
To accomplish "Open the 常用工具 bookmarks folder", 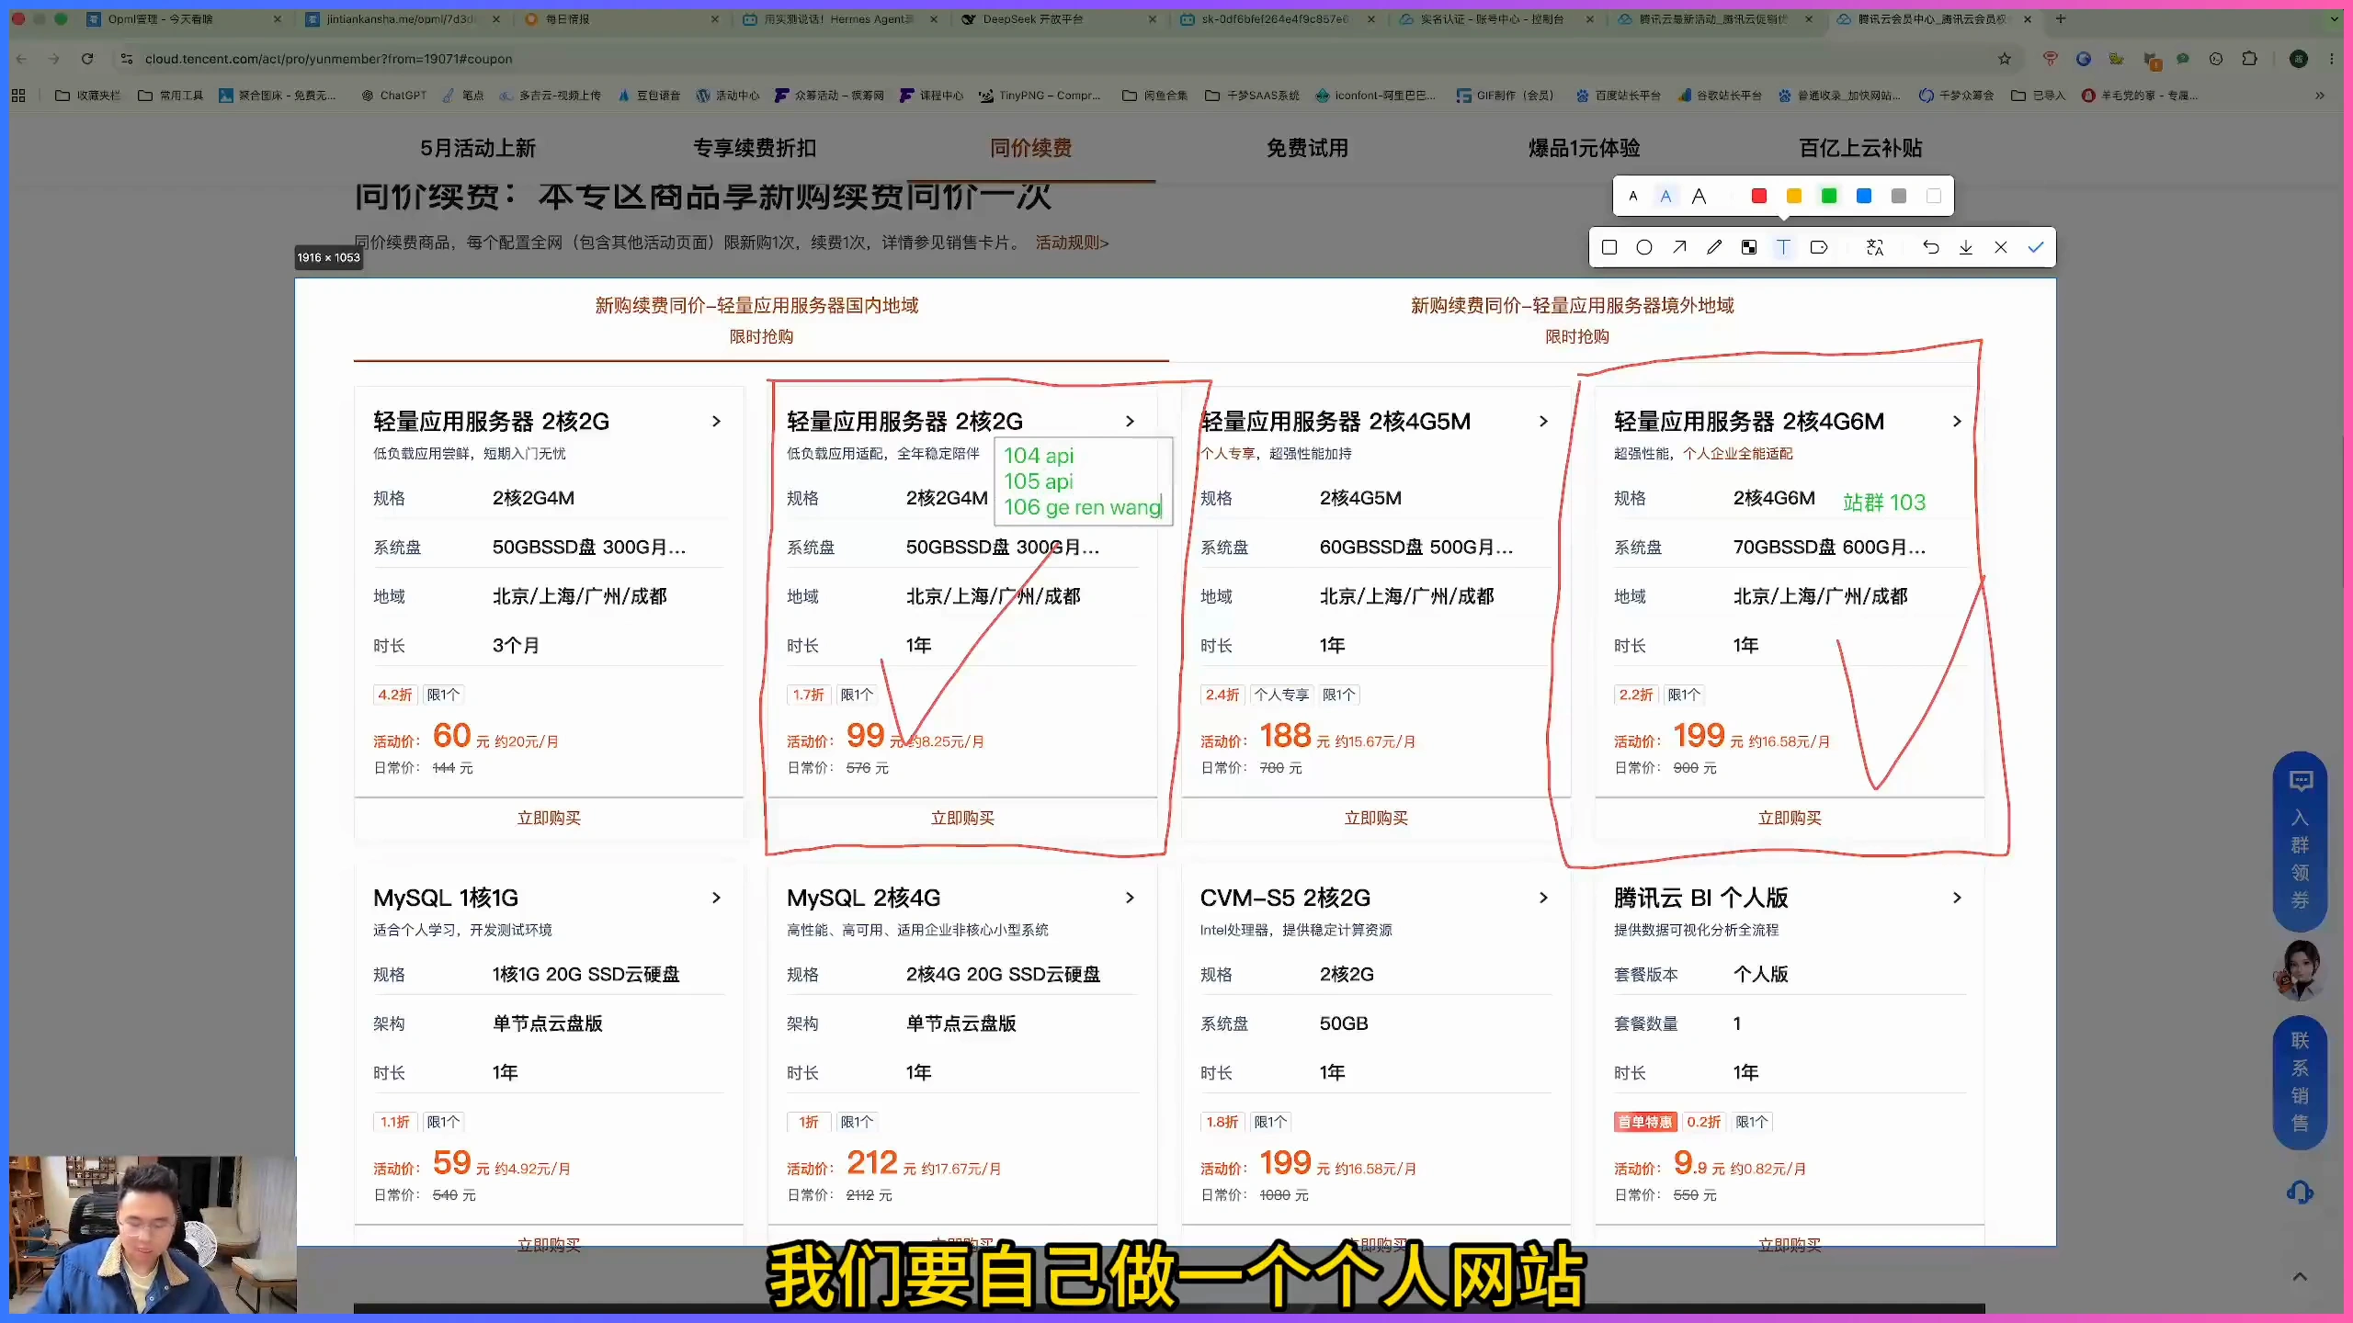I will tap(170, 95).
